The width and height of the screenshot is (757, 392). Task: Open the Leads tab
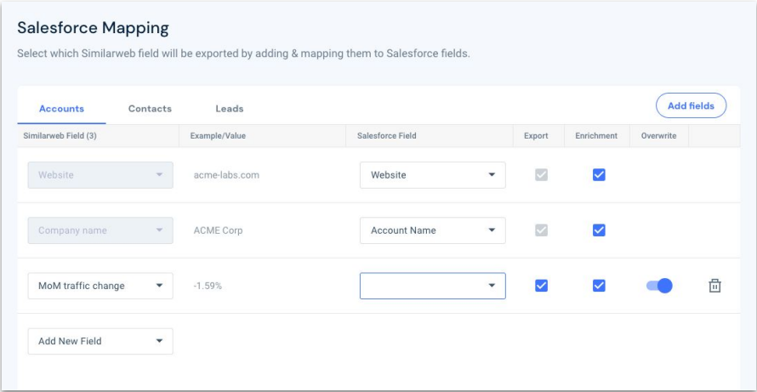(230, 109)
